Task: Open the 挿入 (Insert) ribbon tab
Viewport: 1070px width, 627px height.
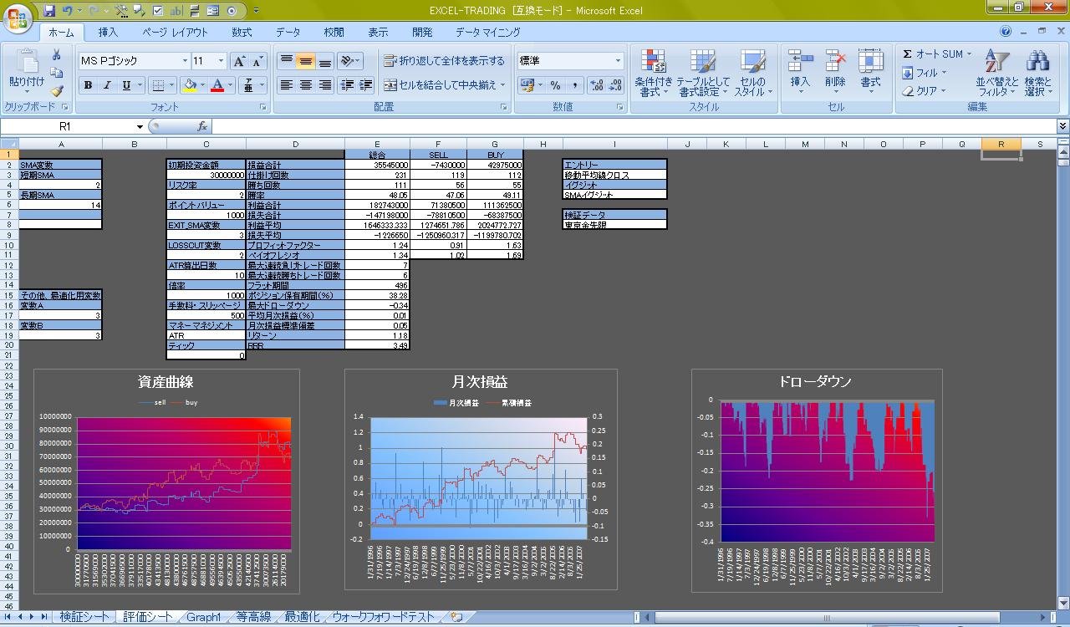Action: pyautogui.click(x=108, y=32)
